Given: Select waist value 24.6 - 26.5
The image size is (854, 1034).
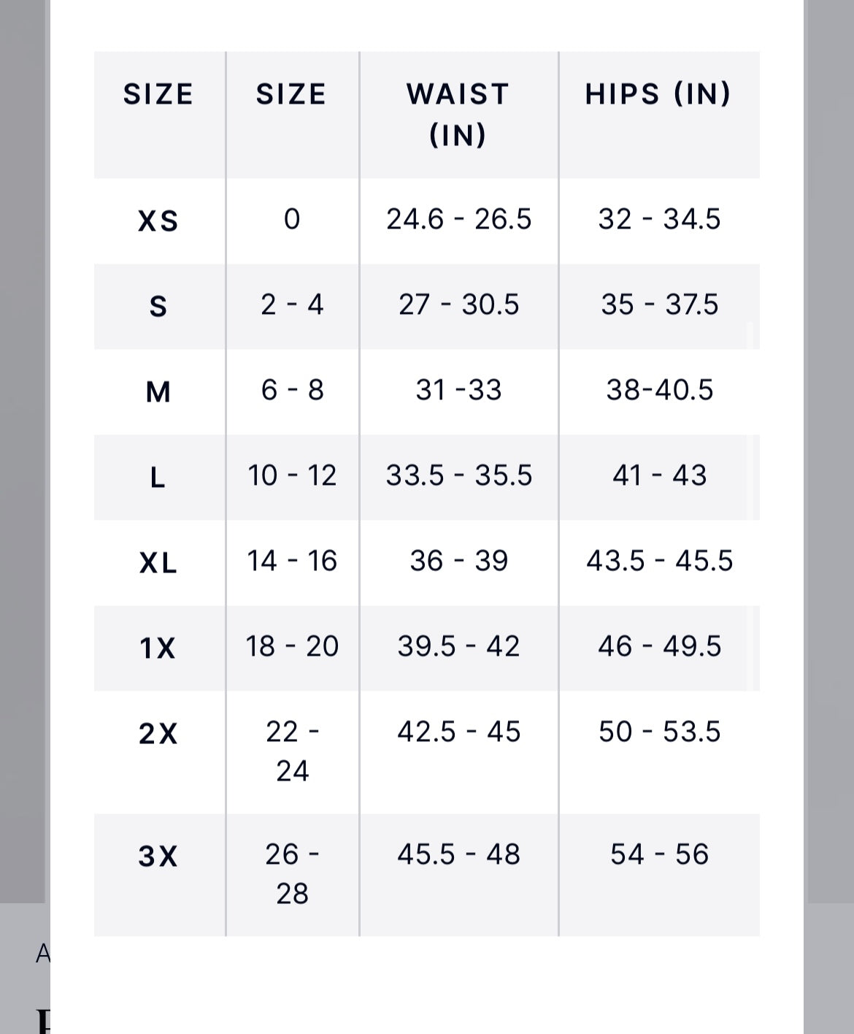Looking at the screenshot, I should click(458, 219).
